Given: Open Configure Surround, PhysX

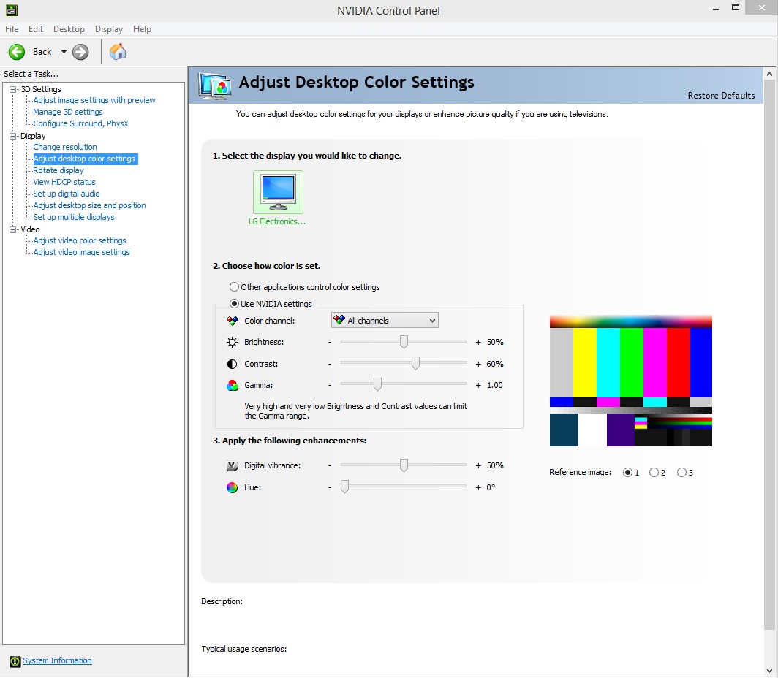Looking at the screenshot, I should coord(81,123).
